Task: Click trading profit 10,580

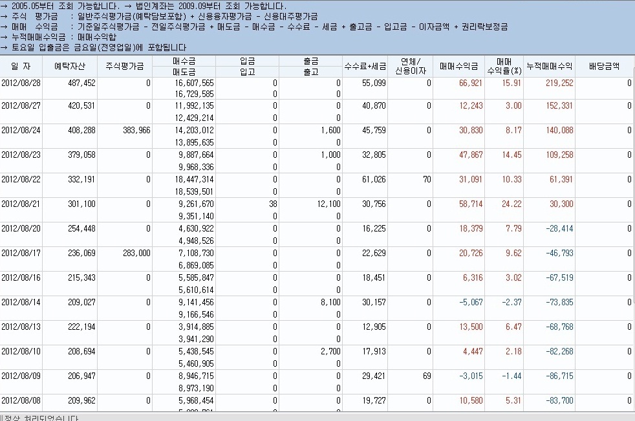Action: coord(471,400)
